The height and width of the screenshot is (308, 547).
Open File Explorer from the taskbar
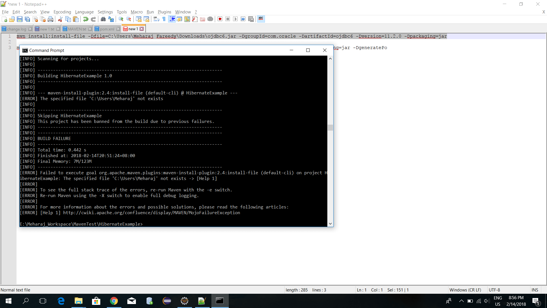click(x=78, y=301)
